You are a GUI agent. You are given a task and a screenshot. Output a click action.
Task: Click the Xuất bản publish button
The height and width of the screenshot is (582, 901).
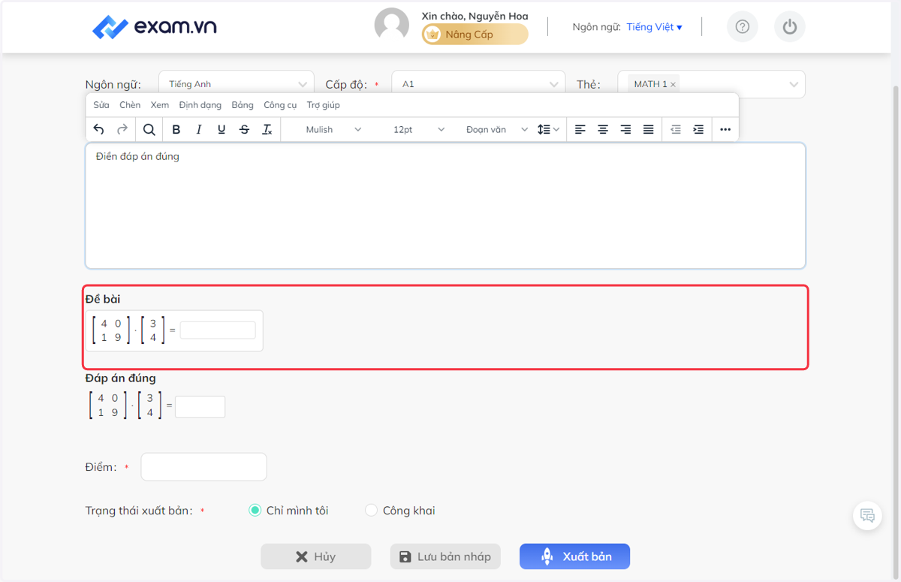coord(574,556)
